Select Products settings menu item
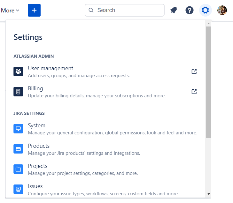The height and width of the screenshot is (203, 233). (x=39, y=146)
